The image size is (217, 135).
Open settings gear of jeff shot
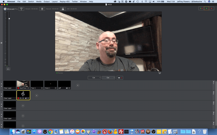(69, 88)
